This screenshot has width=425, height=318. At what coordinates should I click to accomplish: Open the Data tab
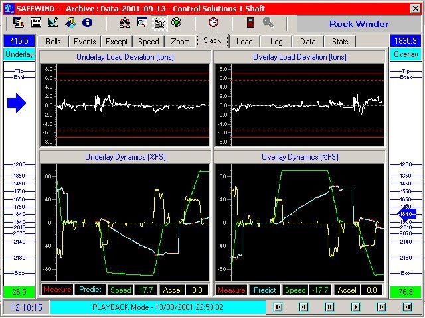(308, 42)
